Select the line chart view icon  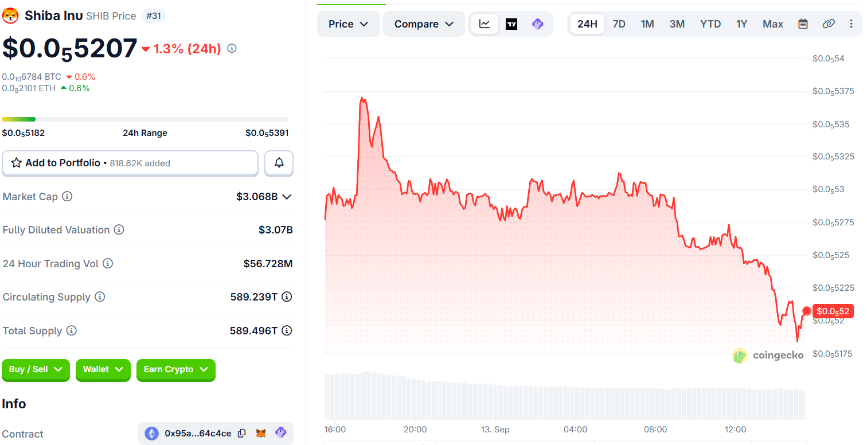[485, 24]
